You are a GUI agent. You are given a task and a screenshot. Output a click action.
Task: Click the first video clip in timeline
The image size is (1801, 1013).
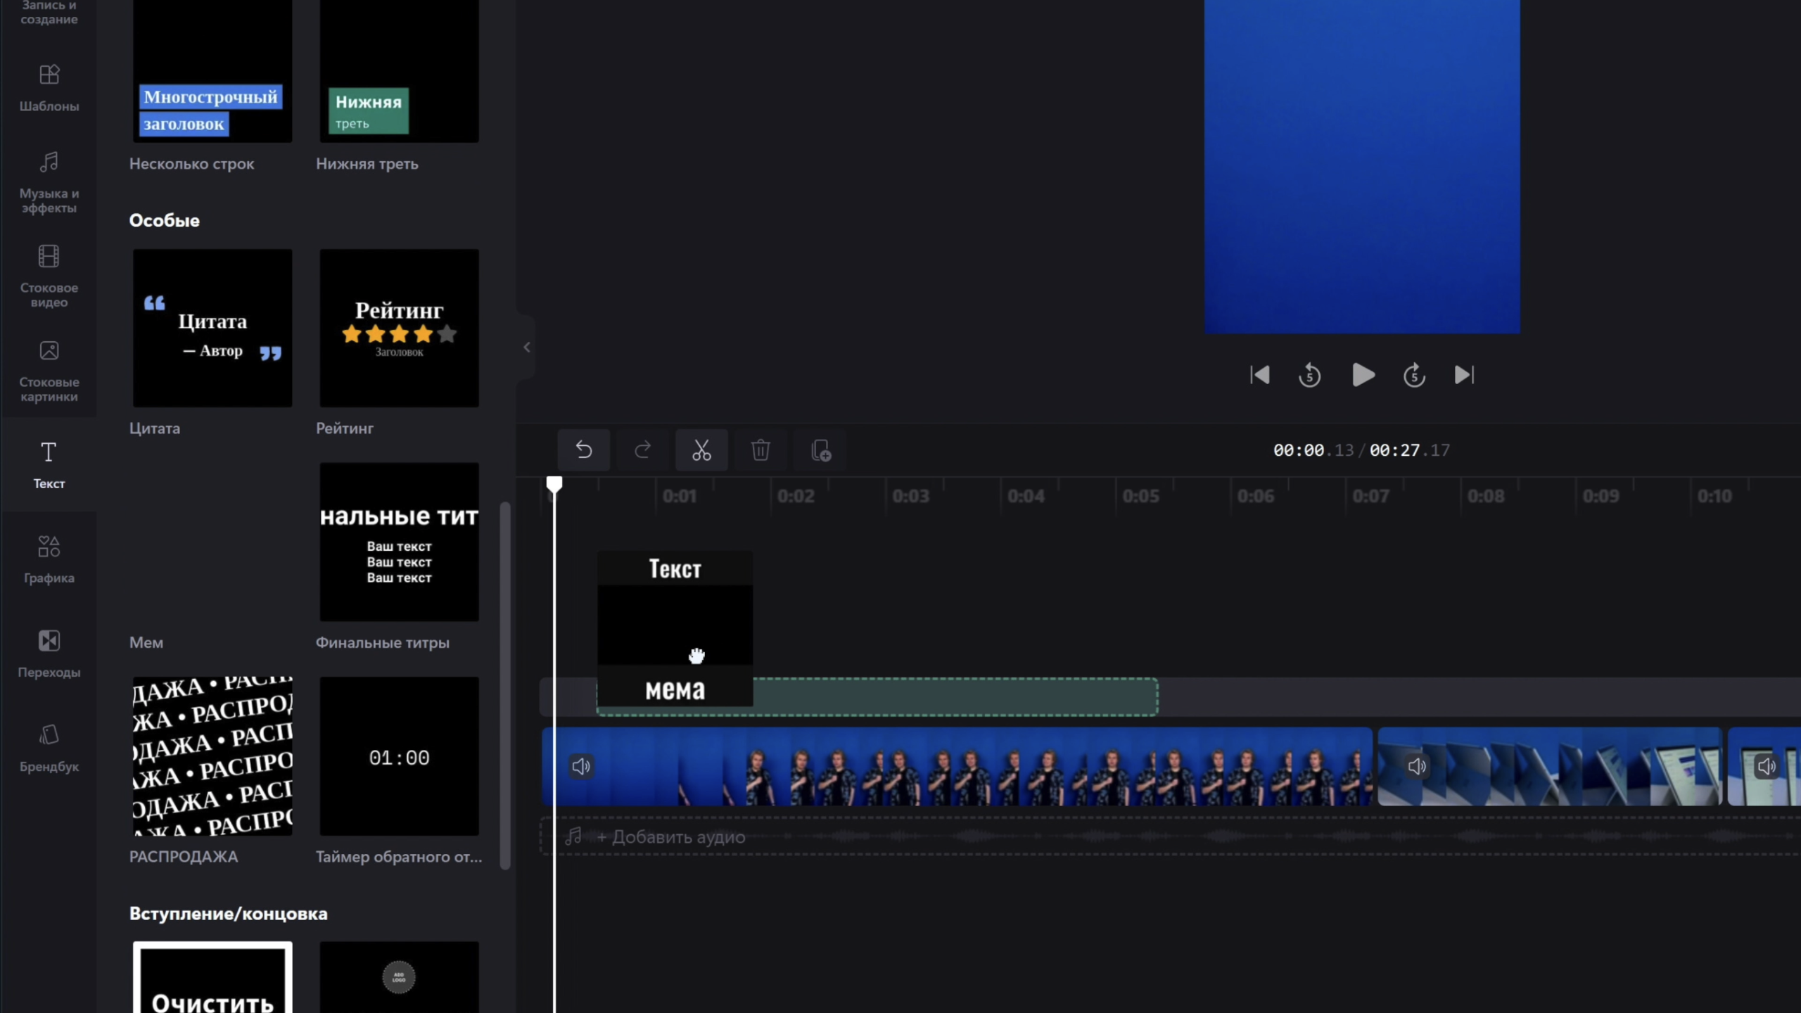point(957,767)
